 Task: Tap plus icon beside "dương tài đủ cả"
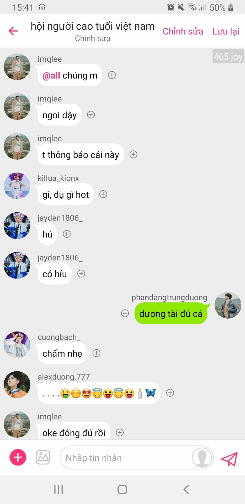pos(125,313)
